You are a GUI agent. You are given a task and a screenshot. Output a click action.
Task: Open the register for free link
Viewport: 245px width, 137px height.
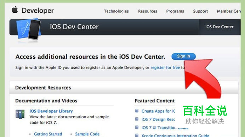165,68
